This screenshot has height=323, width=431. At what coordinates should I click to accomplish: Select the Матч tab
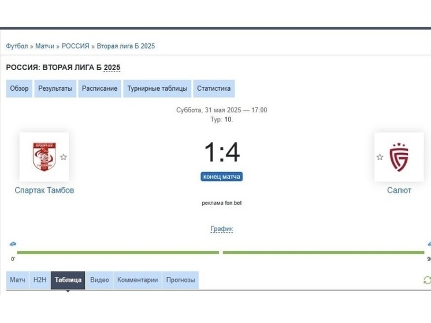point(17,280)
